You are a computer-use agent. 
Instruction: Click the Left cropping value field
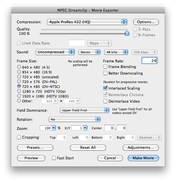pyautogui.click(x=84, y=137)
